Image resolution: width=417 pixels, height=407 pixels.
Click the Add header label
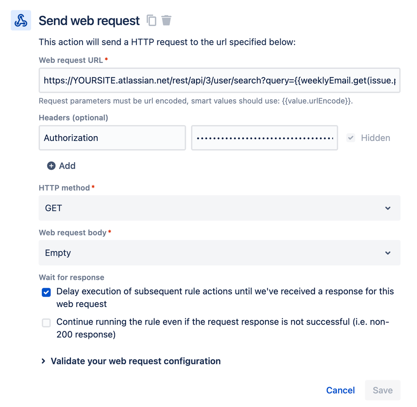tap(67, 166)
